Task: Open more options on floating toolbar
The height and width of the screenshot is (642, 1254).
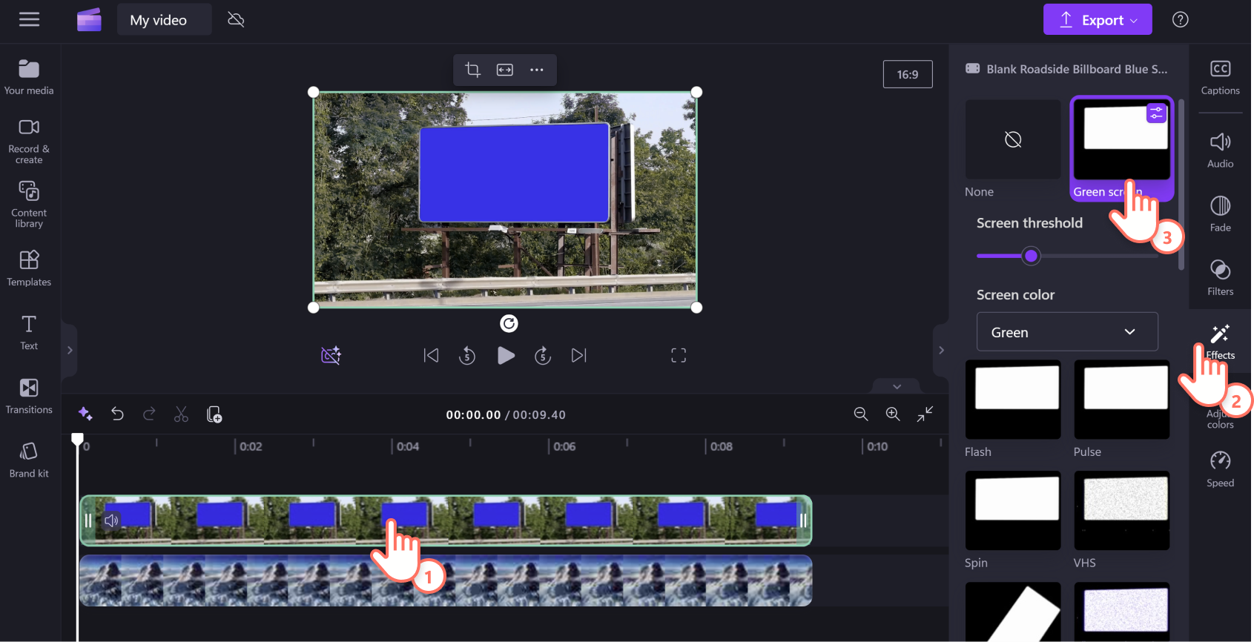Action: 537,70
